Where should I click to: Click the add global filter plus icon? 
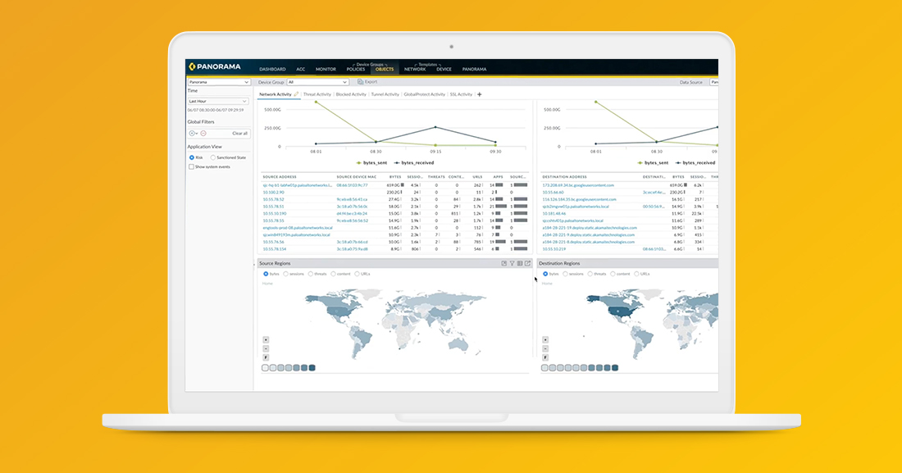coord(193,133)
